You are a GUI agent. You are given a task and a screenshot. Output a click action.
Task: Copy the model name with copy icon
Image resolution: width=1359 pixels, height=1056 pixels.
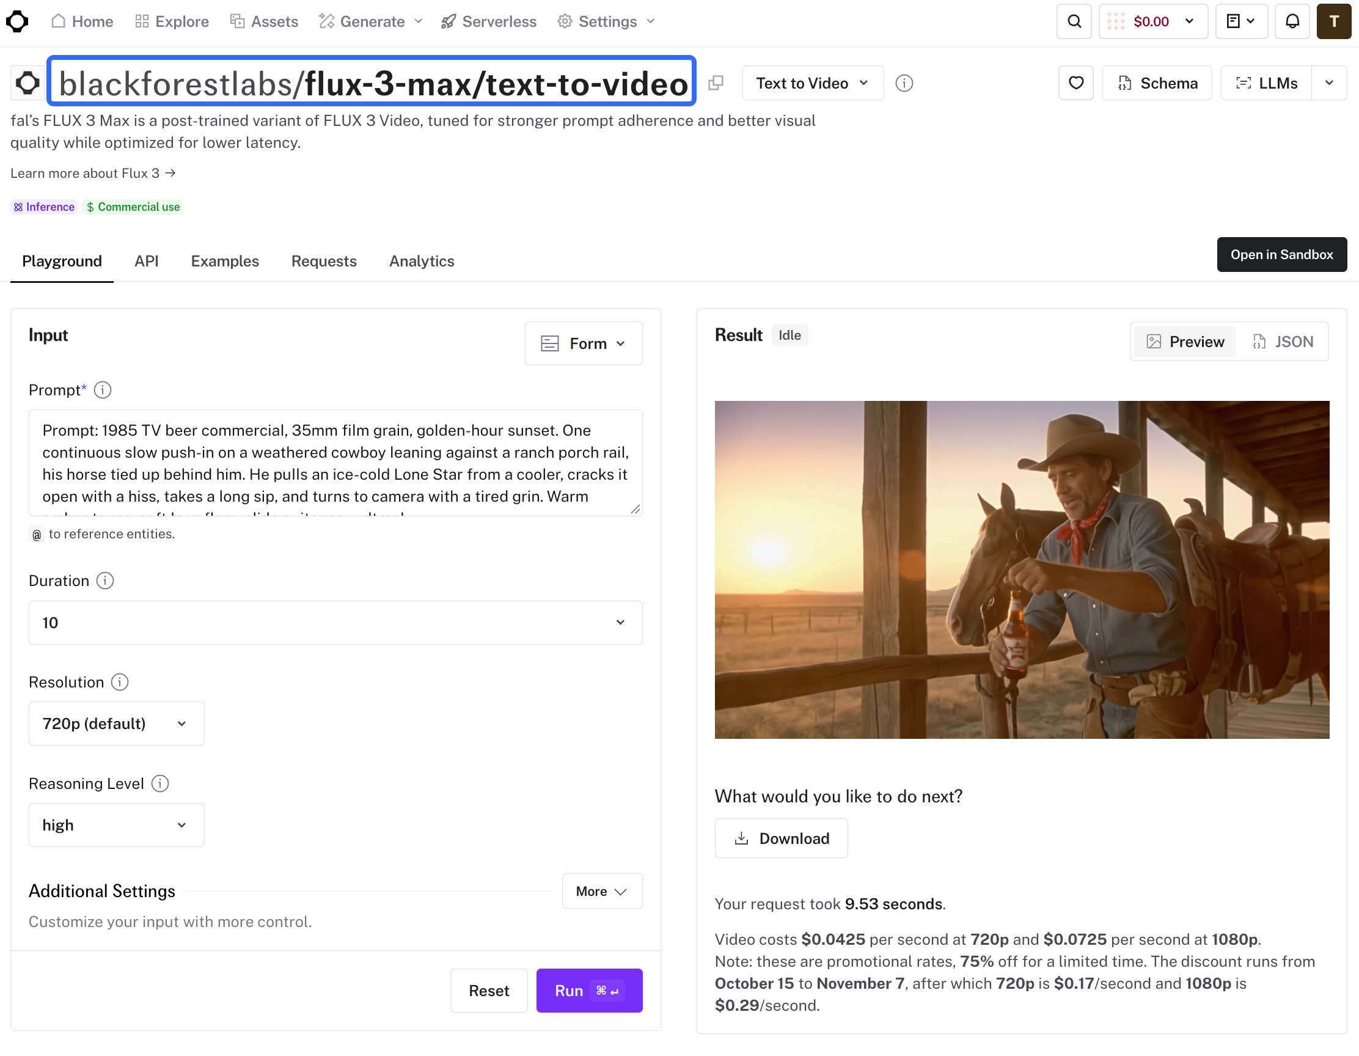coord(716,82)
